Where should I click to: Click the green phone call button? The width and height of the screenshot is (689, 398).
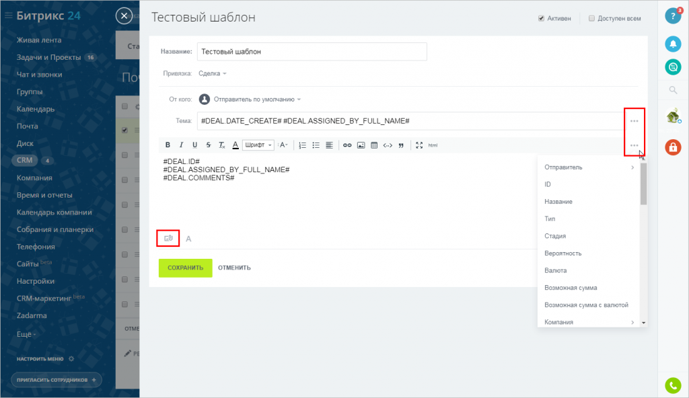(673, 386)
